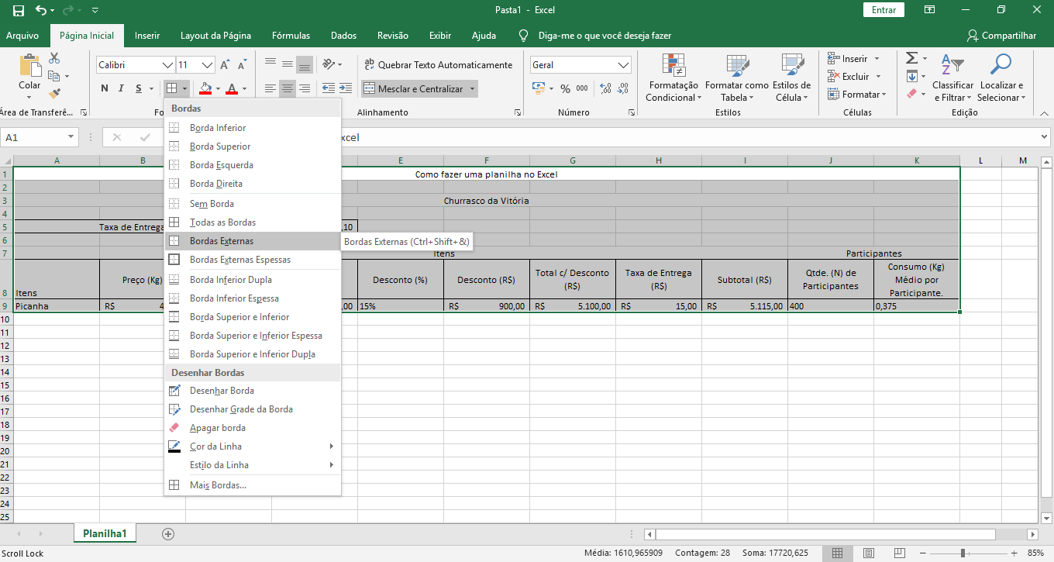Click the AutoSum sigma icon
This screenshot has width=1054, height=562.
912,59
